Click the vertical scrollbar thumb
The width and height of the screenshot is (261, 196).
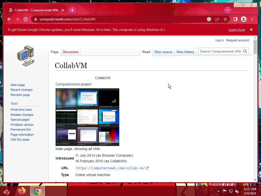click(255, 47)
